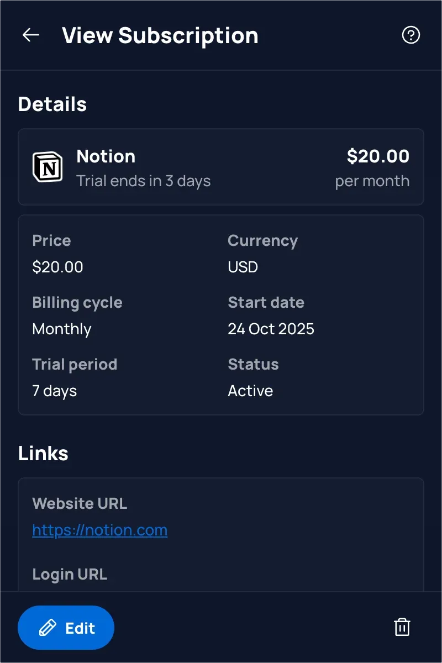
Task: Tap the delete trash icon
Action: click(x=402, y=627)
